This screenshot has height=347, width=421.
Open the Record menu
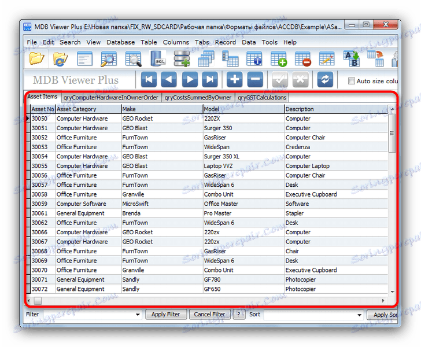click(x=226, y=42)
